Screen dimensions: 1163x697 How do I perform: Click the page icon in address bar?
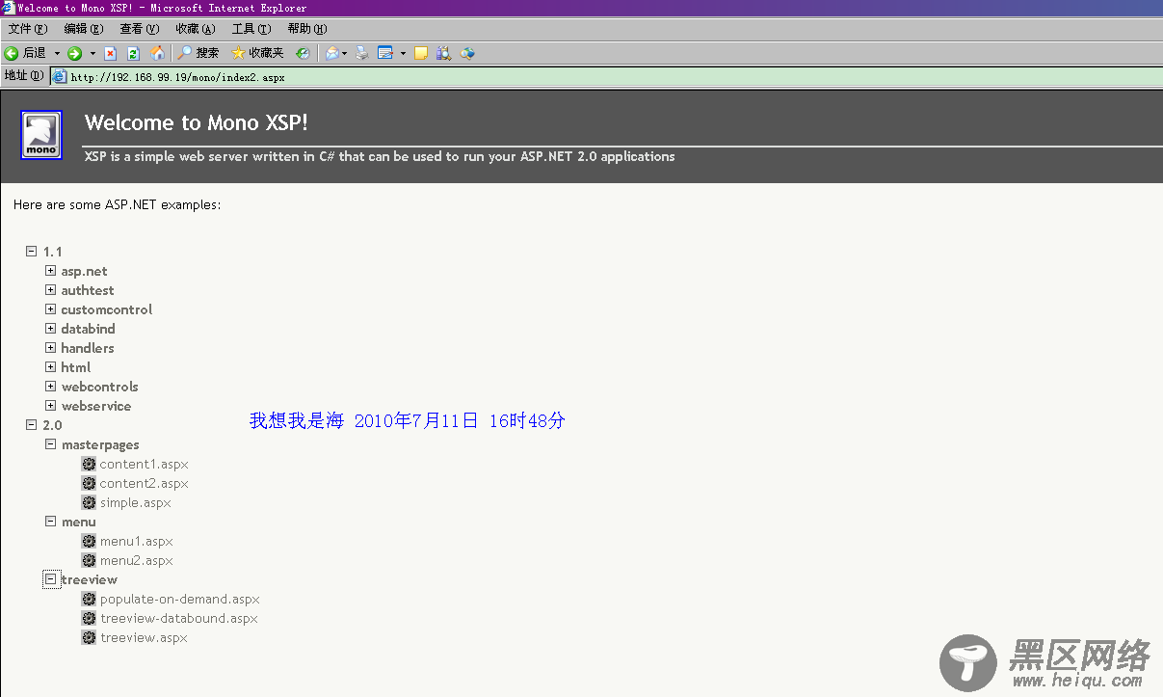point(60,77)
